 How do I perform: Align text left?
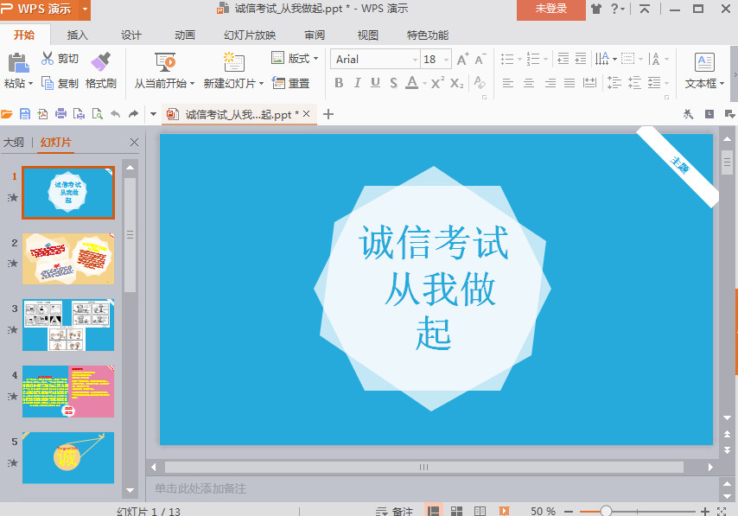(508, 83)
